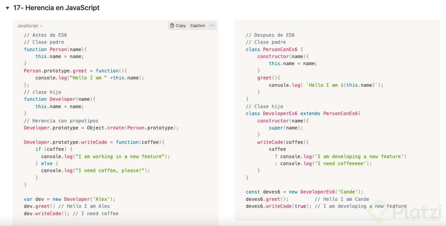
Task: Click the '// clase hijo' comment
Action: [x=42, y=92]
